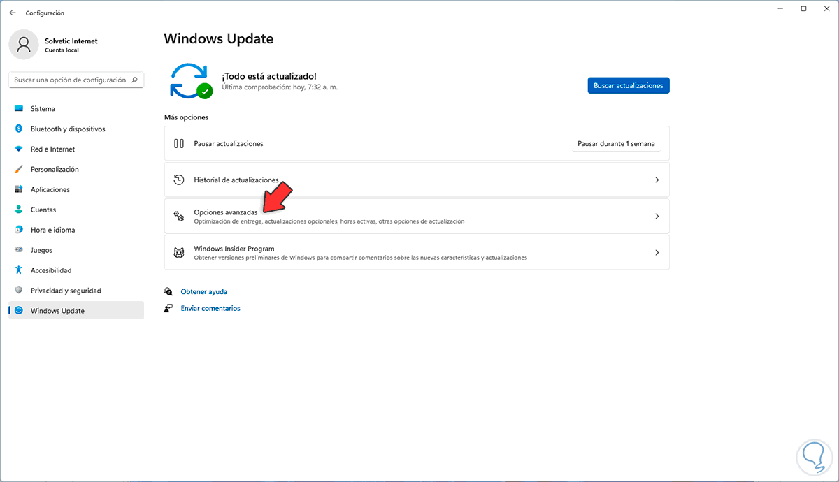Open Windows Insider Program row
Screen dimensions: 839x482
tap(417, 252)
